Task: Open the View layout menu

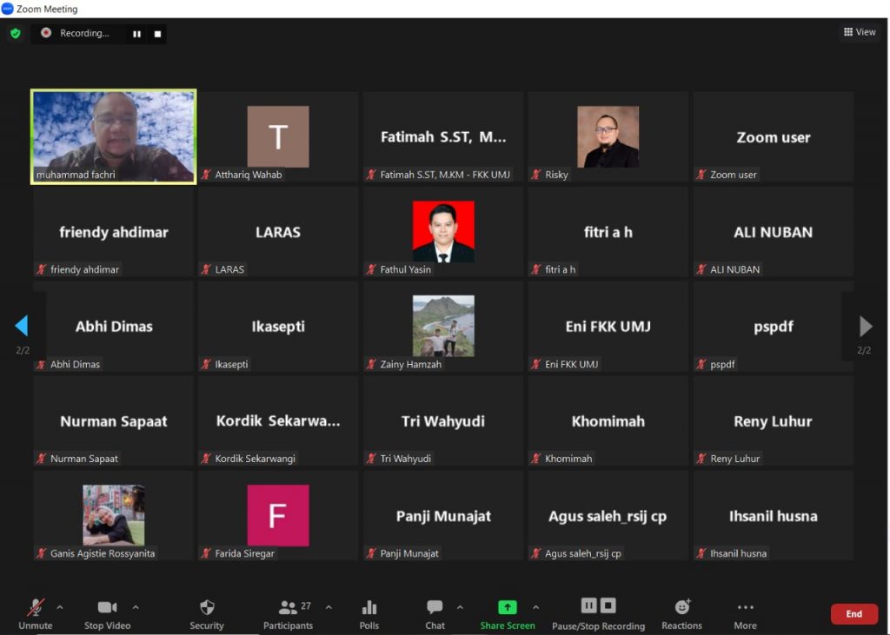Action: (860, 32)
